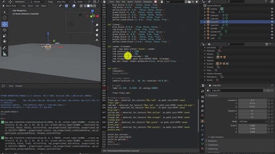Switch perspective/orthographic grid icon
This screenshot has width=275, height=154.
(x=97, y=40)
